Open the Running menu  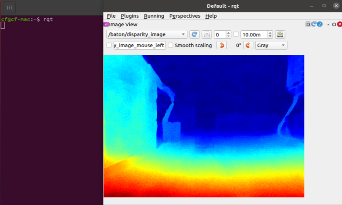(x=154, y=16)
